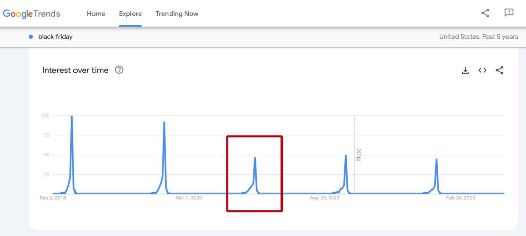
Task: Open the Interest over time help icon
Action: coord(119,70)
